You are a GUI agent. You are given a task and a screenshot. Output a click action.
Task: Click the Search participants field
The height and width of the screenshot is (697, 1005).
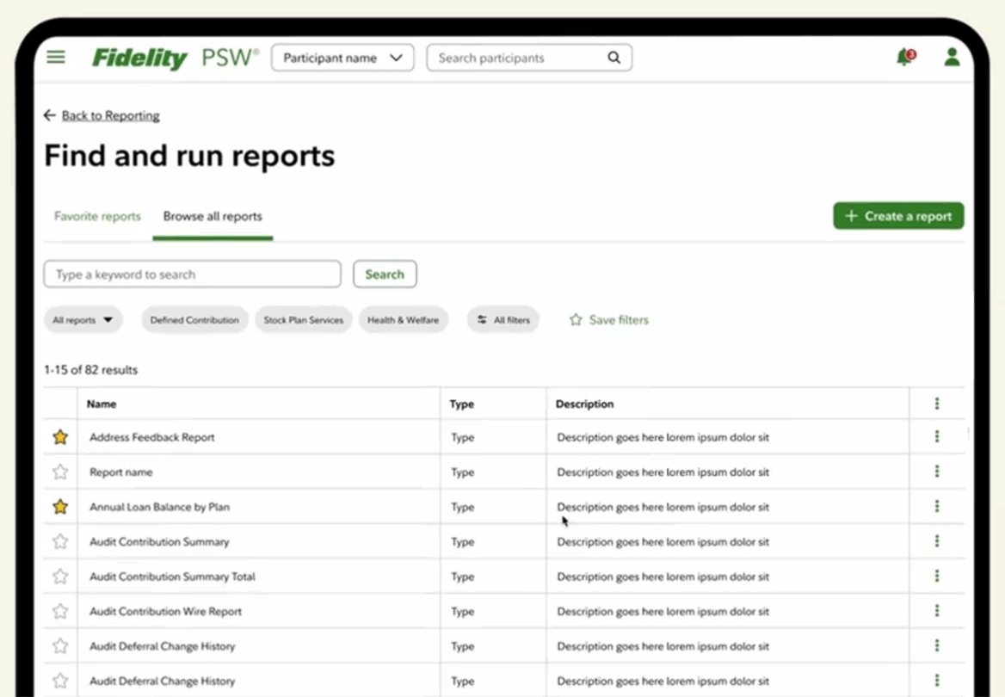pos(529,58)
